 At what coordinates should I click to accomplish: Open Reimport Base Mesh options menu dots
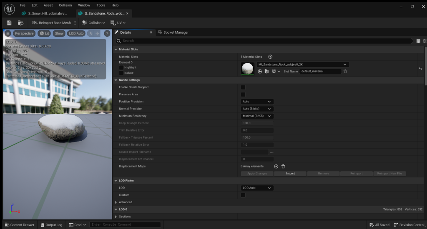75,23
